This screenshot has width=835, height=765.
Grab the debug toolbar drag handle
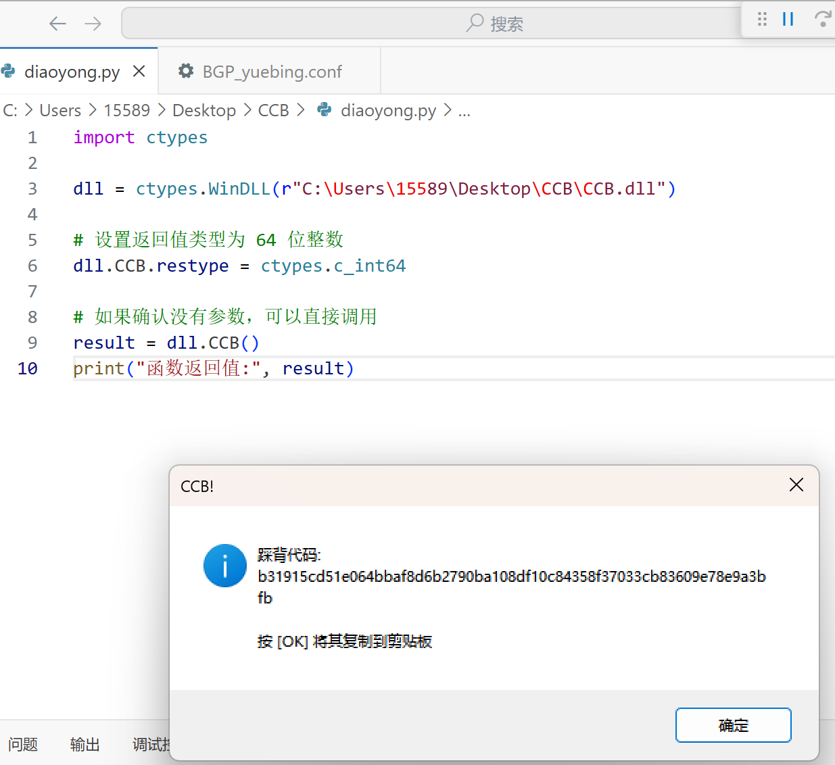pyautogui.click(x=762, y=19)
